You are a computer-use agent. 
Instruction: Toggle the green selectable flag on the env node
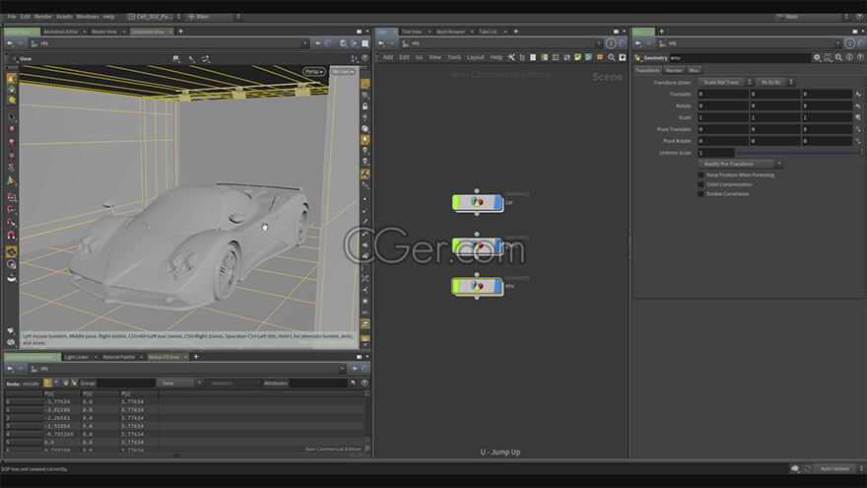(456, 286)
